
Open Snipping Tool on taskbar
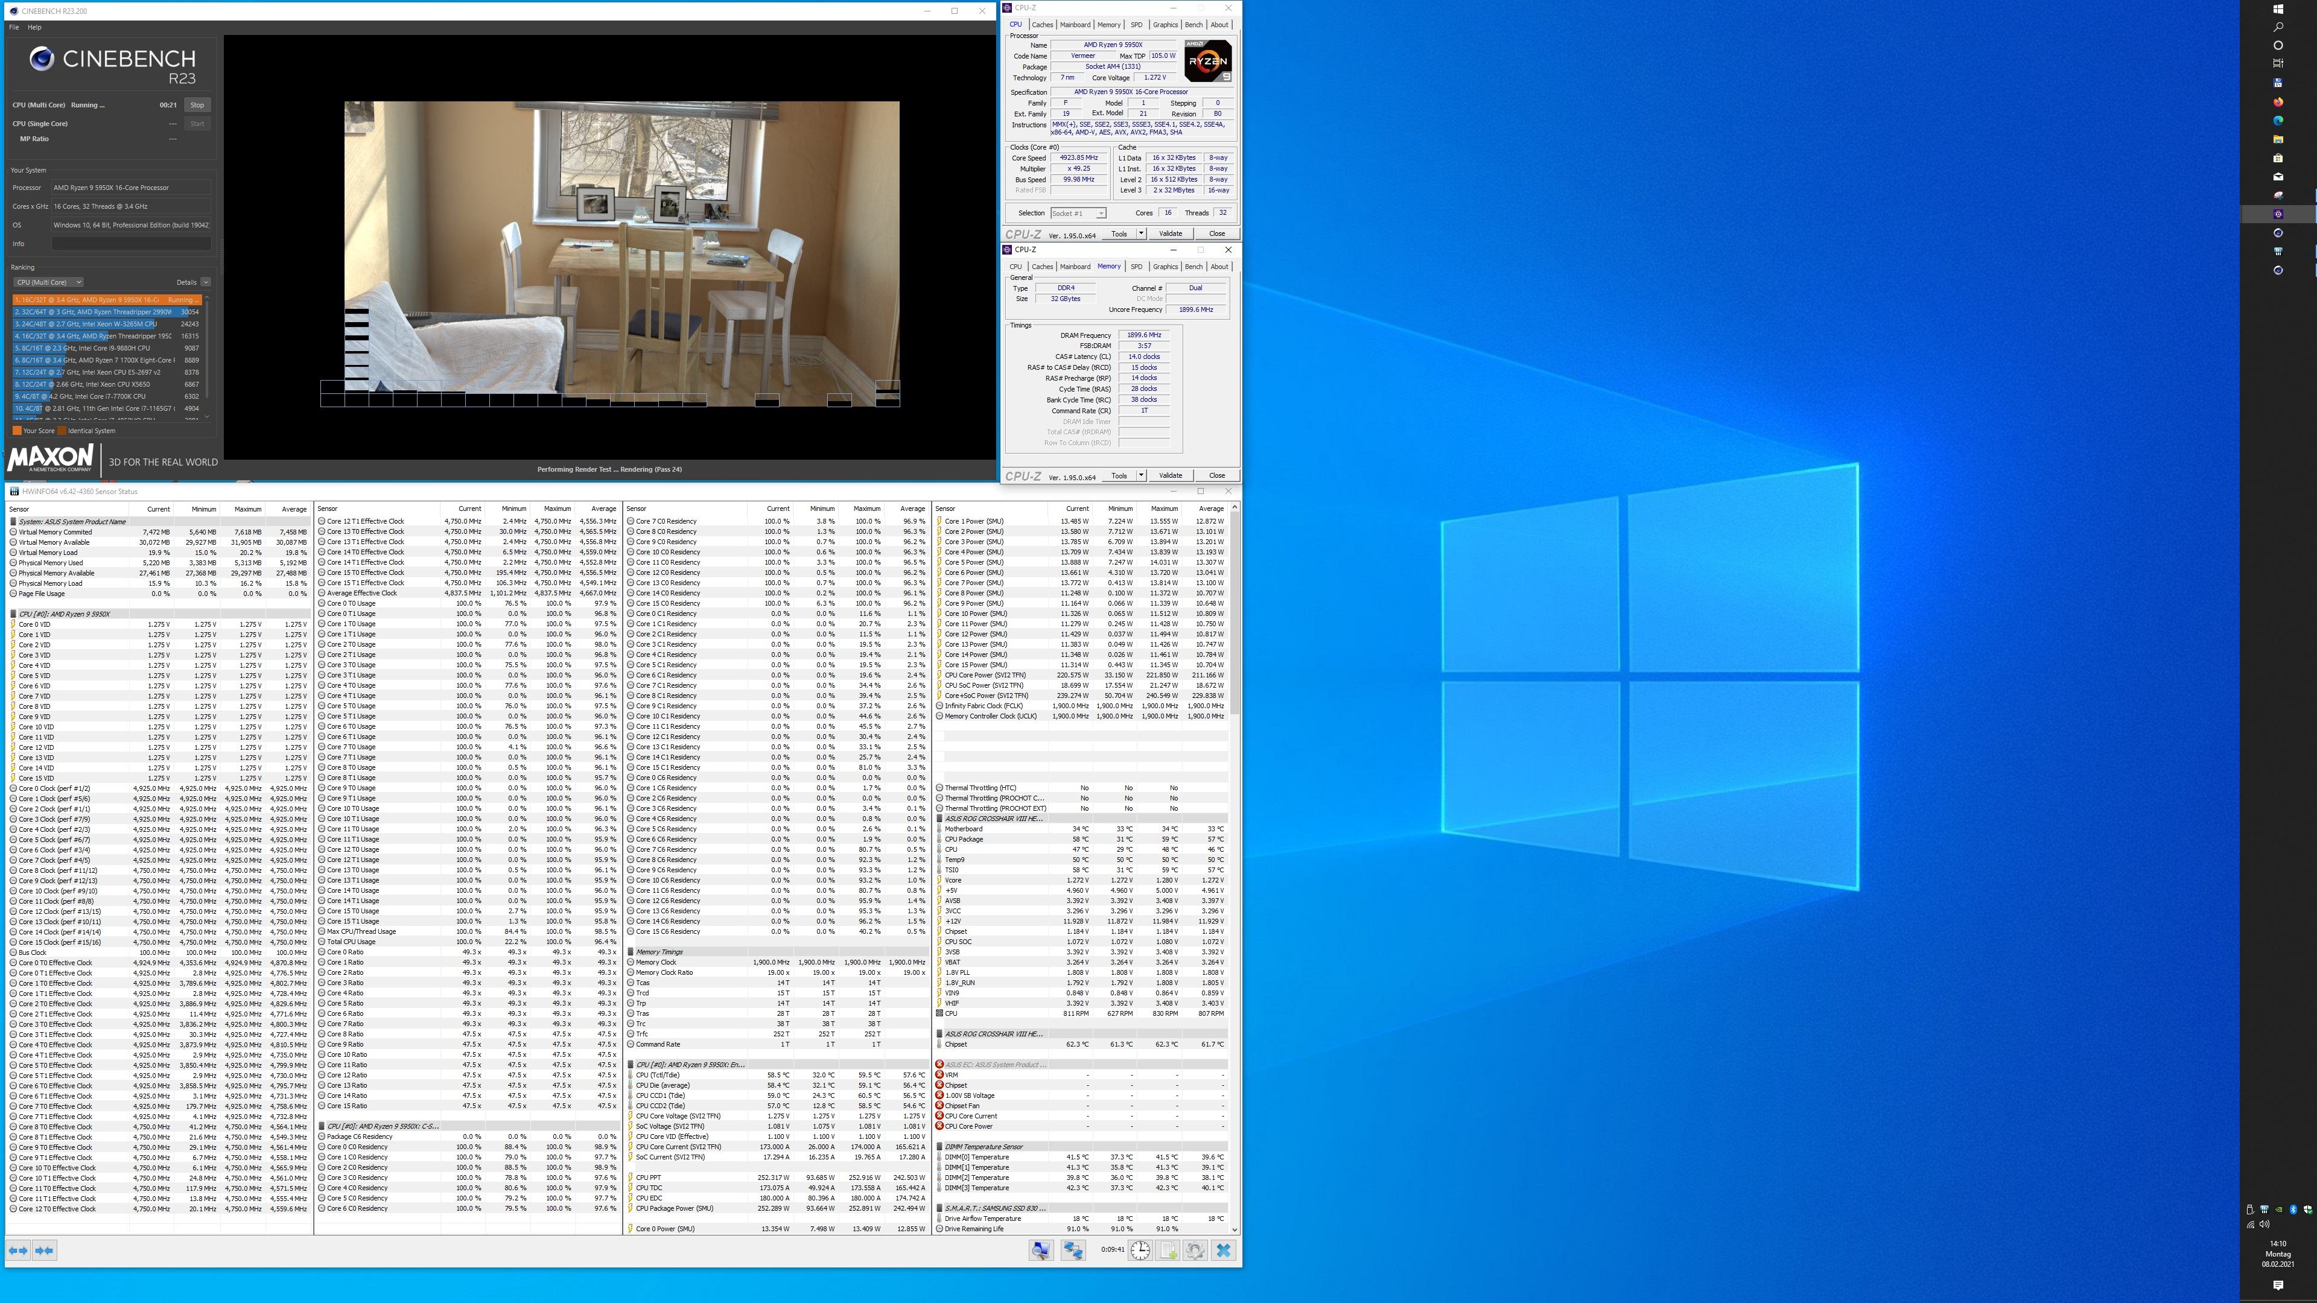[2278, 195]
